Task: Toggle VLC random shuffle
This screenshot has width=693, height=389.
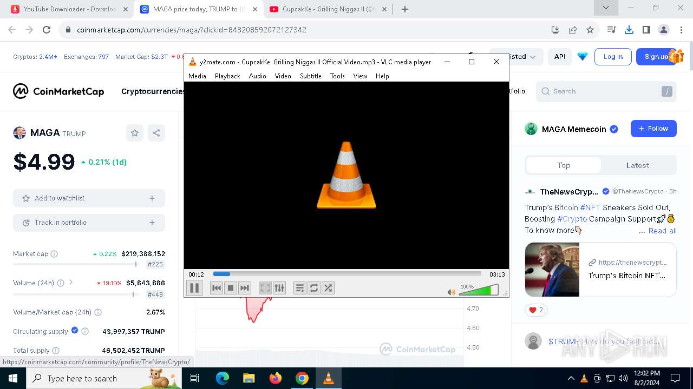Action: 328,288
